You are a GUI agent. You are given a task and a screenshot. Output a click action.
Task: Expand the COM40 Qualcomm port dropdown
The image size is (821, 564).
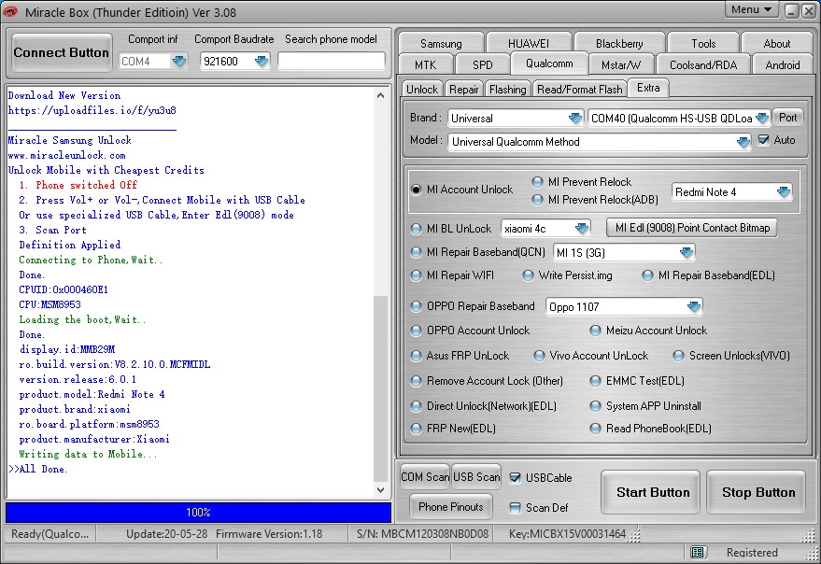pos(762,119)
